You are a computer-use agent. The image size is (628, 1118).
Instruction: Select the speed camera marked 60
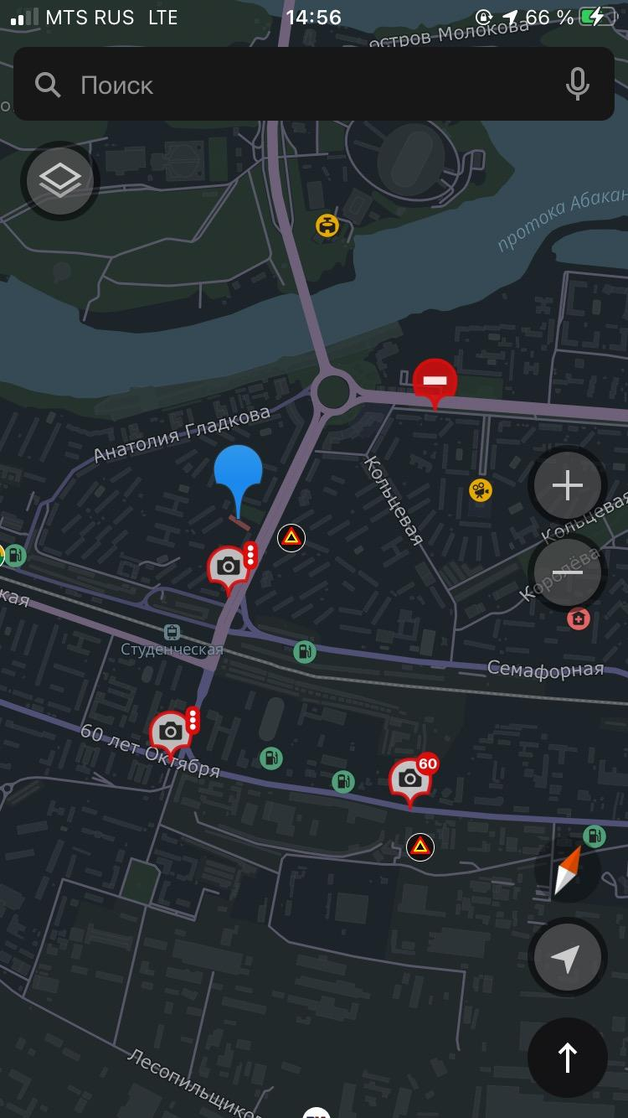click(x=413, y=779)
